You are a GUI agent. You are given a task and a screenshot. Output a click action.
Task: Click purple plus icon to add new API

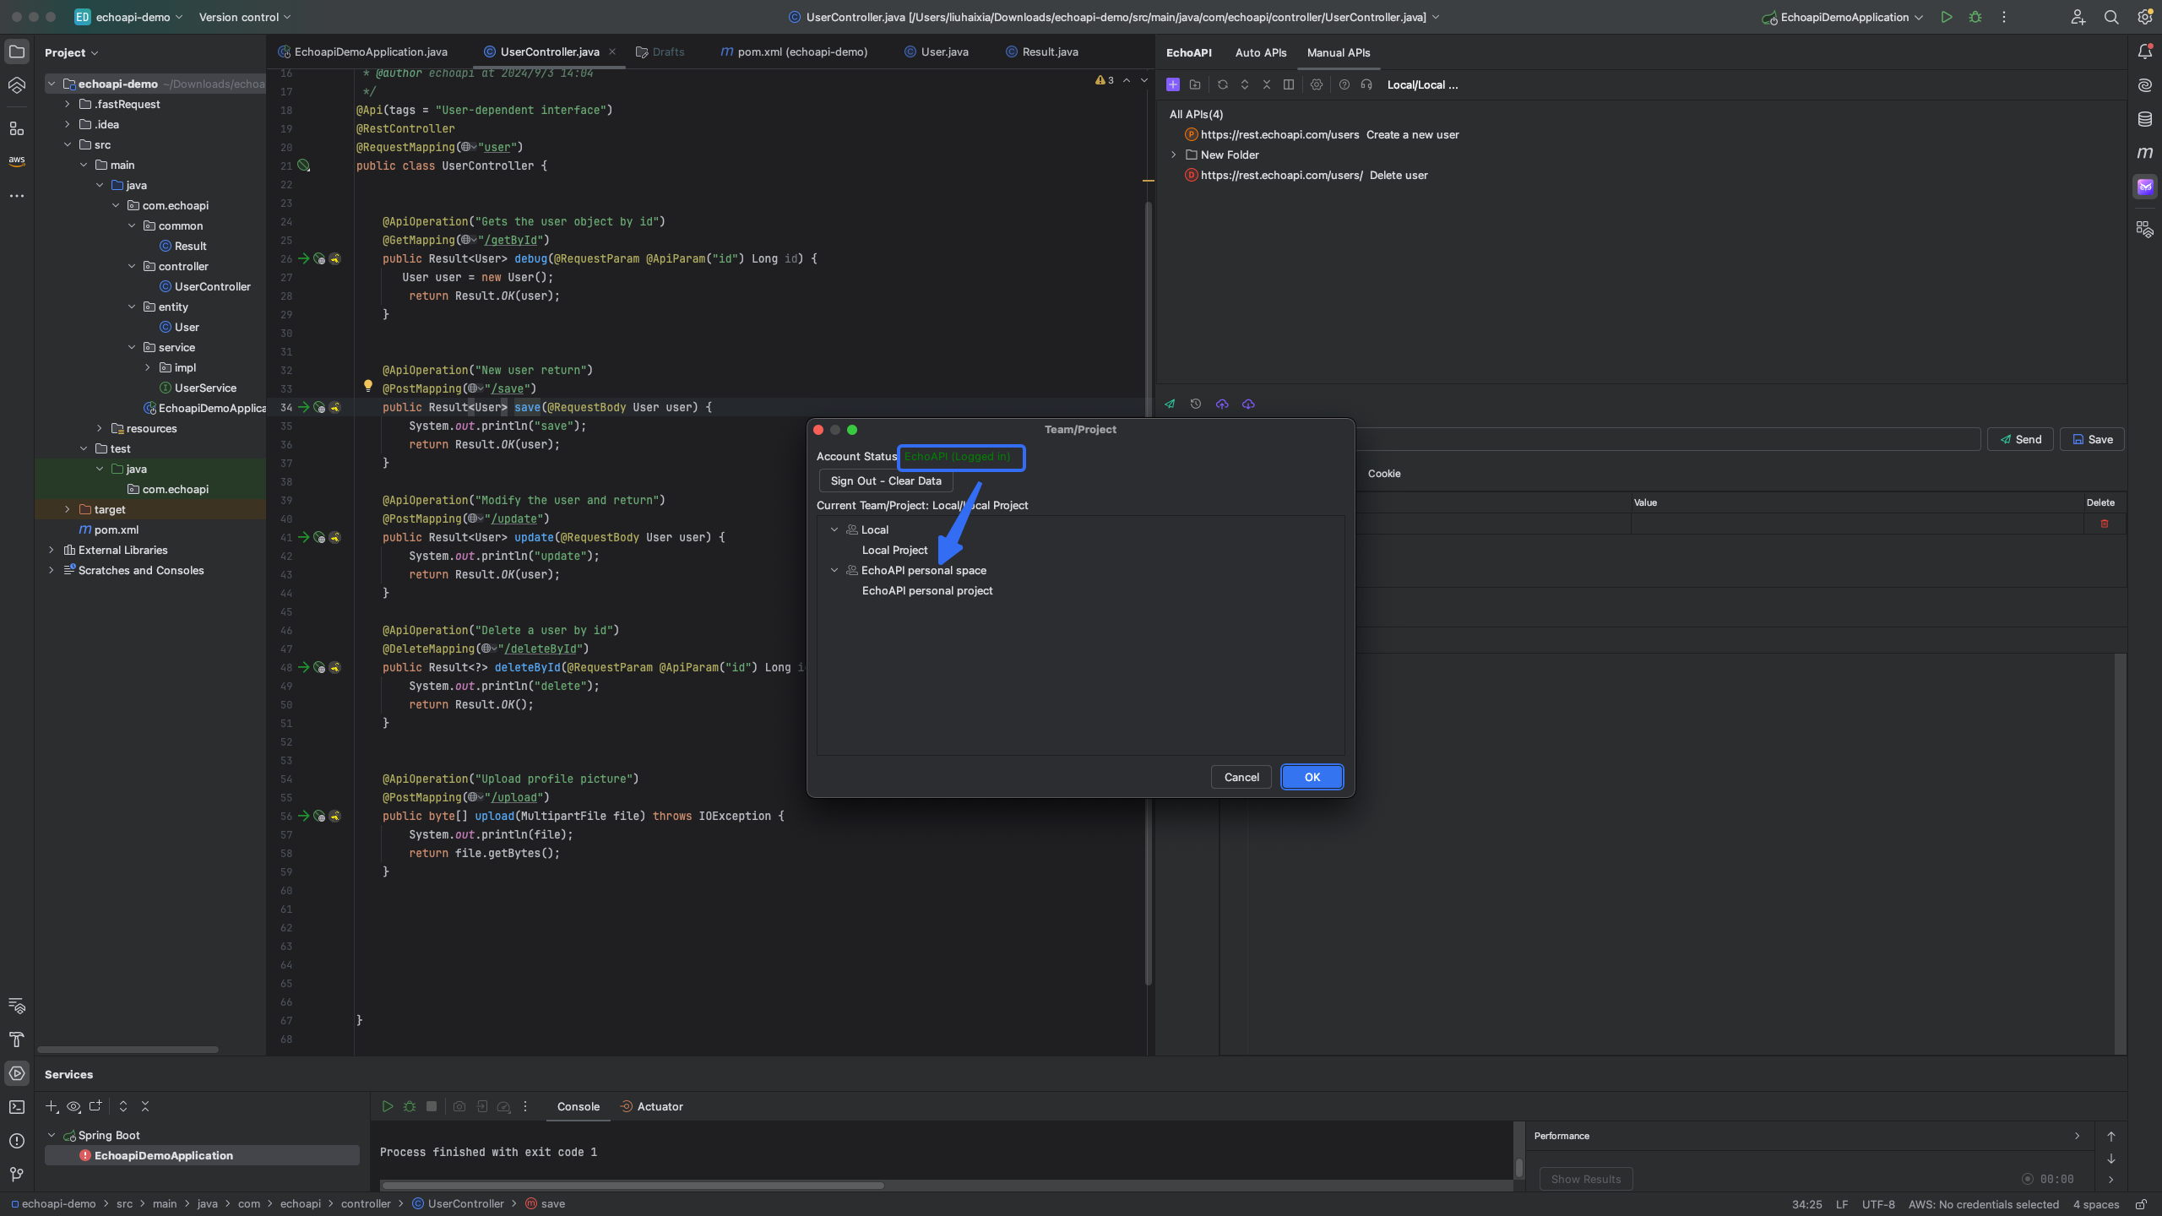pyautogui.click(x=1172, y=84)
